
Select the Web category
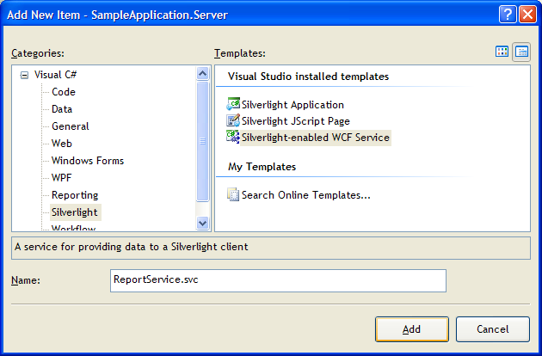(x=62, y=144)
